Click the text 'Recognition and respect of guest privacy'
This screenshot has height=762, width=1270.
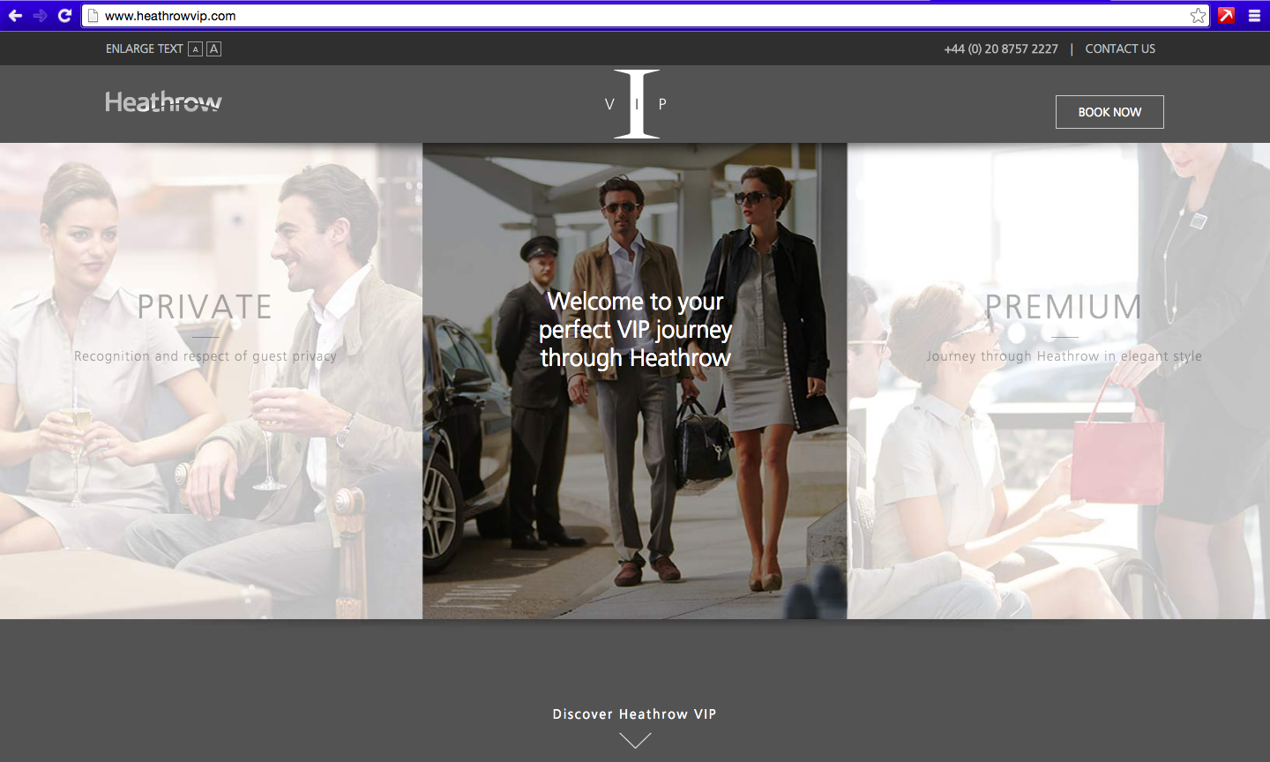[x=205, y=356]
